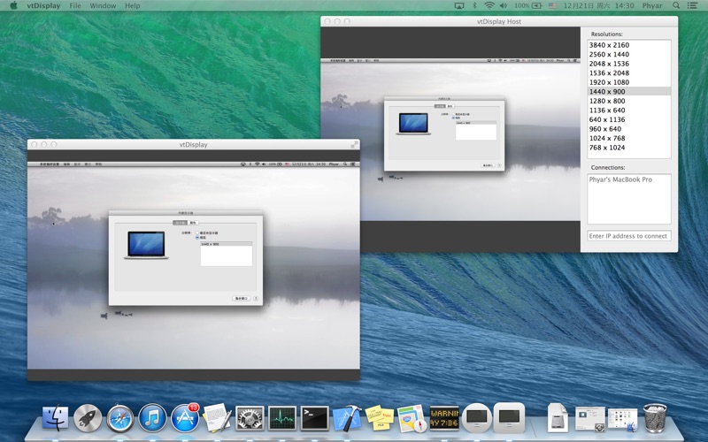Choose 1136 x 640 resolution
The width and height of the screenshot is (708, 442).
pos(629,110)
